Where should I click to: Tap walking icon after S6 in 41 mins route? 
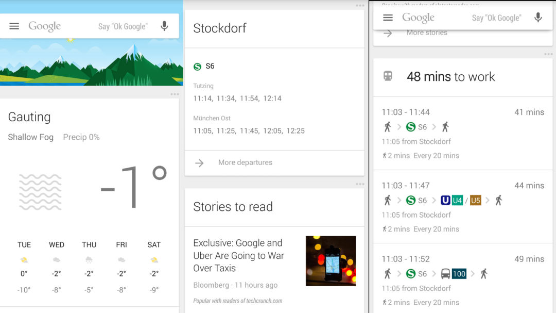(445, 127)
